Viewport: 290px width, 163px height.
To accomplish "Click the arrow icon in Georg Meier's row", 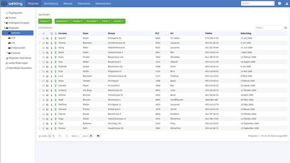I will 52,47.
